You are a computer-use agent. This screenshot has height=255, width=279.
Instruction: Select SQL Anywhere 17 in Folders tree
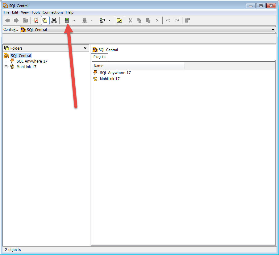(x=32, y=61)
